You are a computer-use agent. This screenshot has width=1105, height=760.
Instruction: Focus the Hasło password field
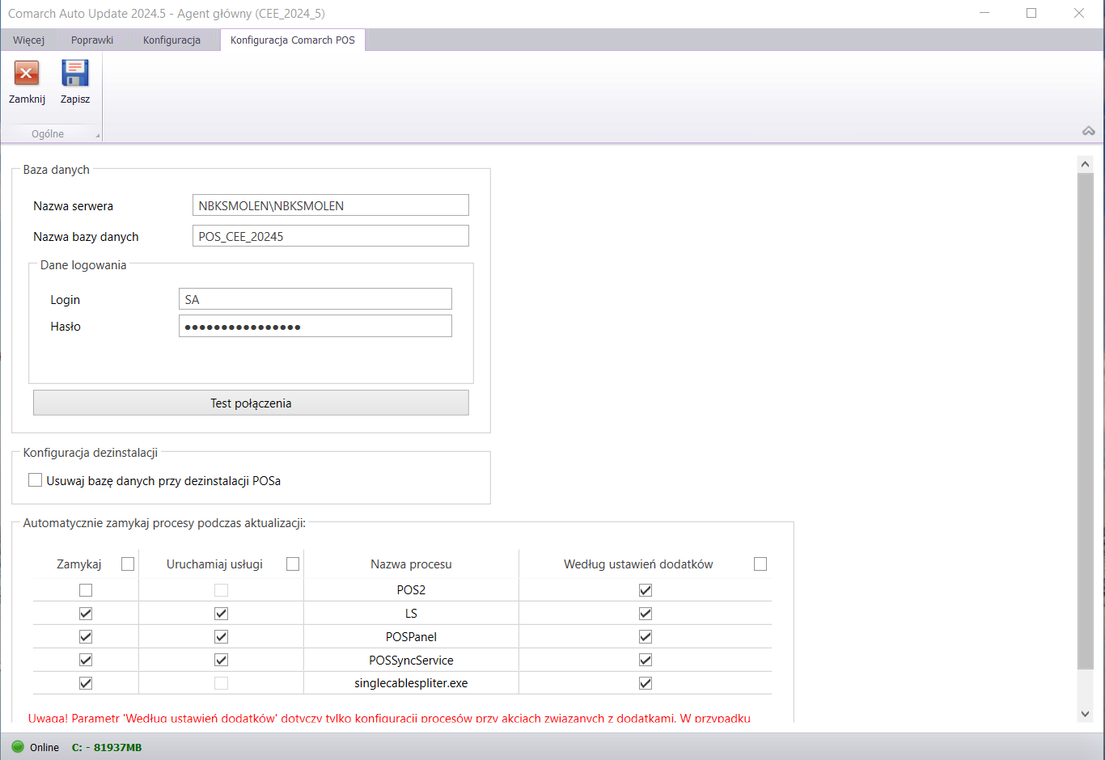click(x=315, y=326)
